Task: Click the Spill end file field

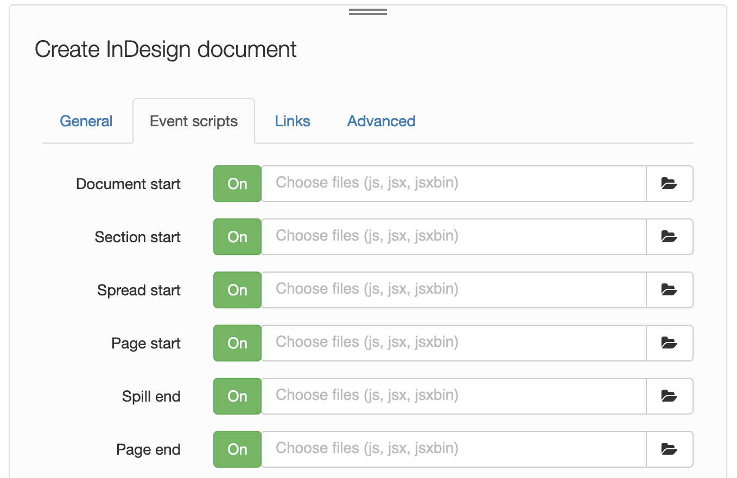Action: 454,396
